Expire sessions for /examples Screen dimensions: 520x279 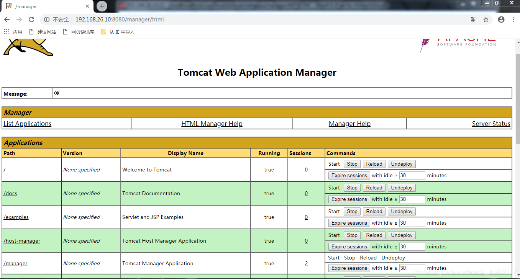coord(349,223)
